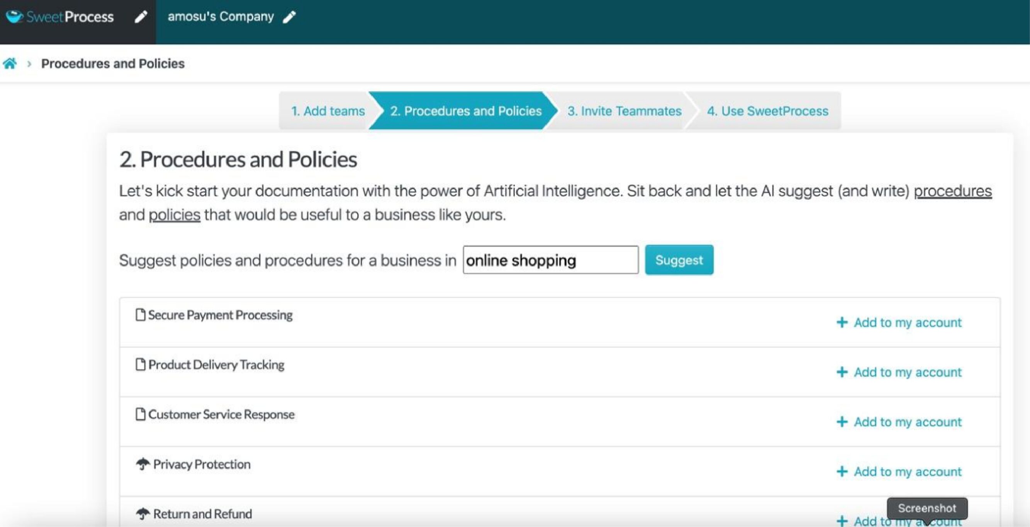Add Product Delivery Tracking to my account
The width and height of the screenshot is (1030, 527).
[x=899, y=372]
